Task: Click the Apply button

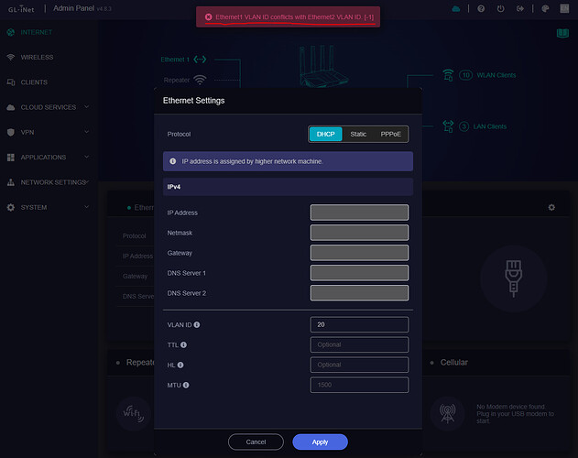Action: coord(320,442)
